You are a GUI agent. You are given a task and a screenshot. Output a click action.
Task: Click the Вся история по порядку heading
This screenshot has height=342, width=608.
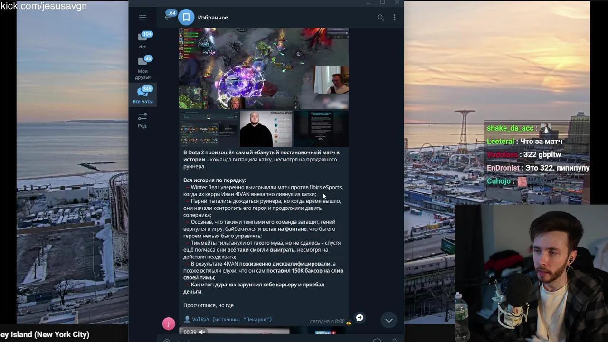coord(215,180)
